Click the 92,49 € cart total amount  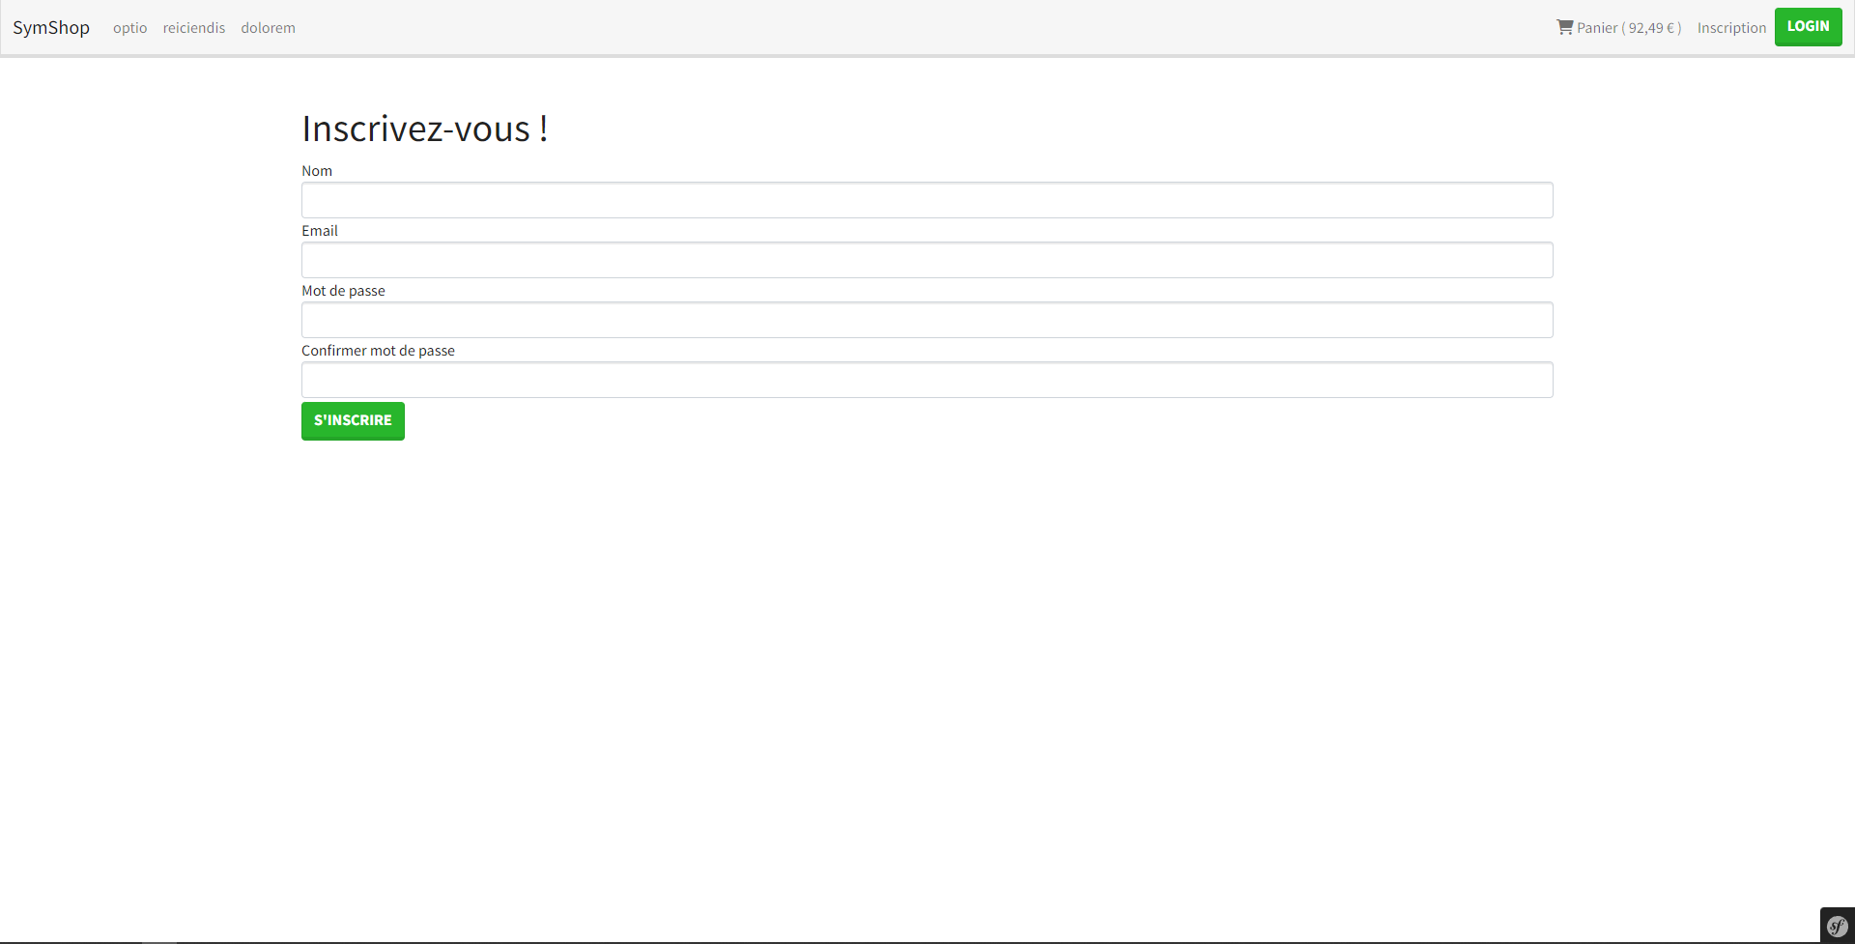1652,28
